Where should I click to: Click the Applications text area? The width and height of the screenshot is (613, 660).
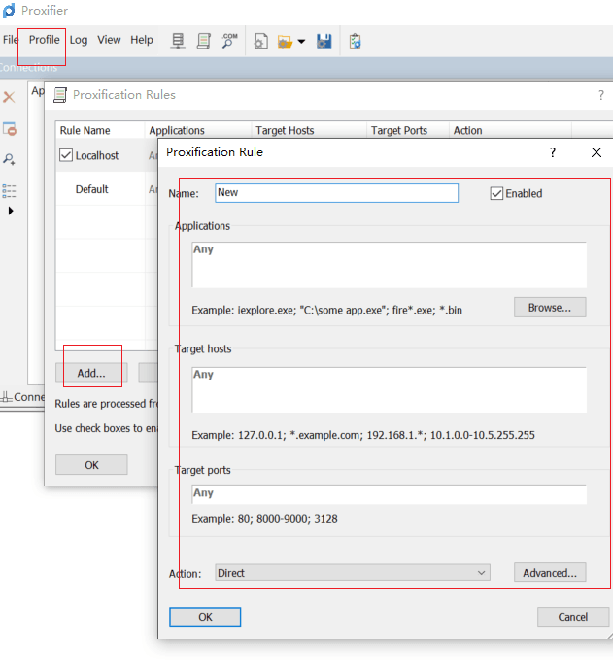(389, 265)
